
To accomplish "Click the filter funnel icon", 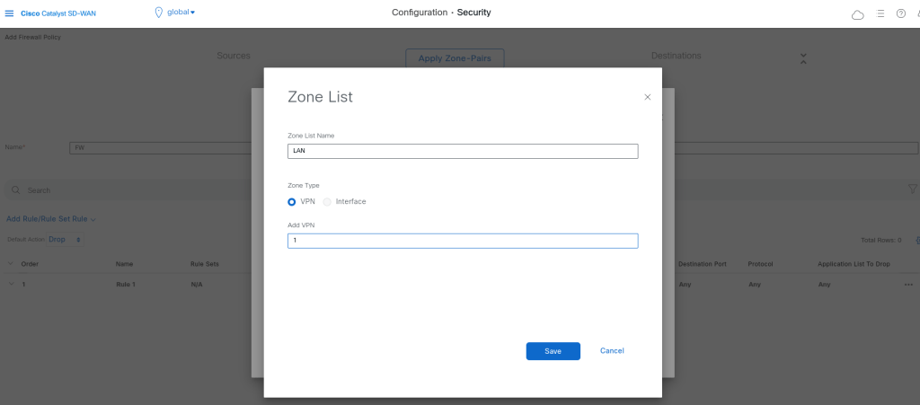I will [913, 190].
